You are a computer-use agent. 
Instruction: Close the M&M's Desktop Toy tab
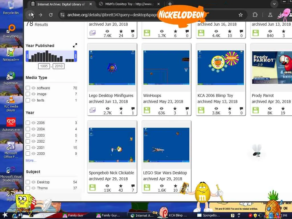[159, 4]
